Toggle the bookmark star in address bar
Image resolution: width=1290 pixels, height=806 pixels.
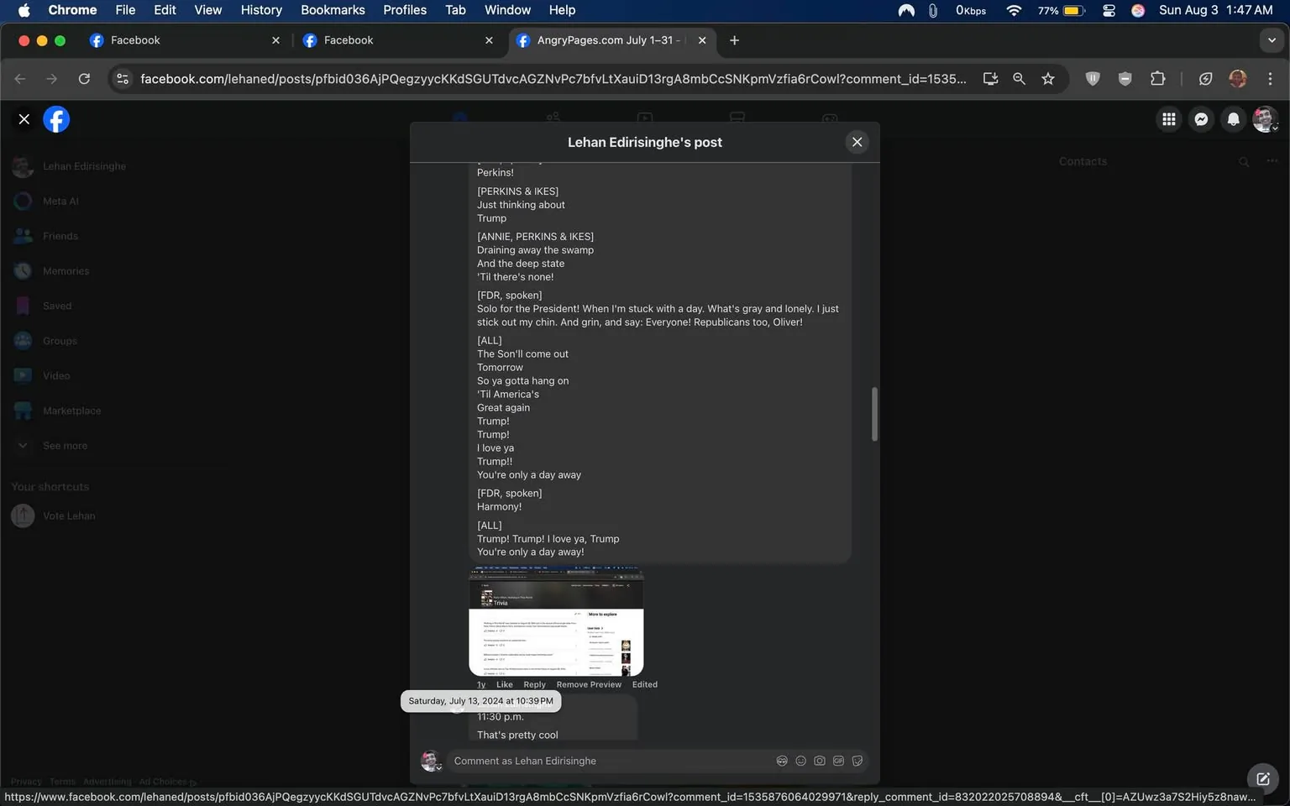pyautogui.click(x=1047, y=78)
